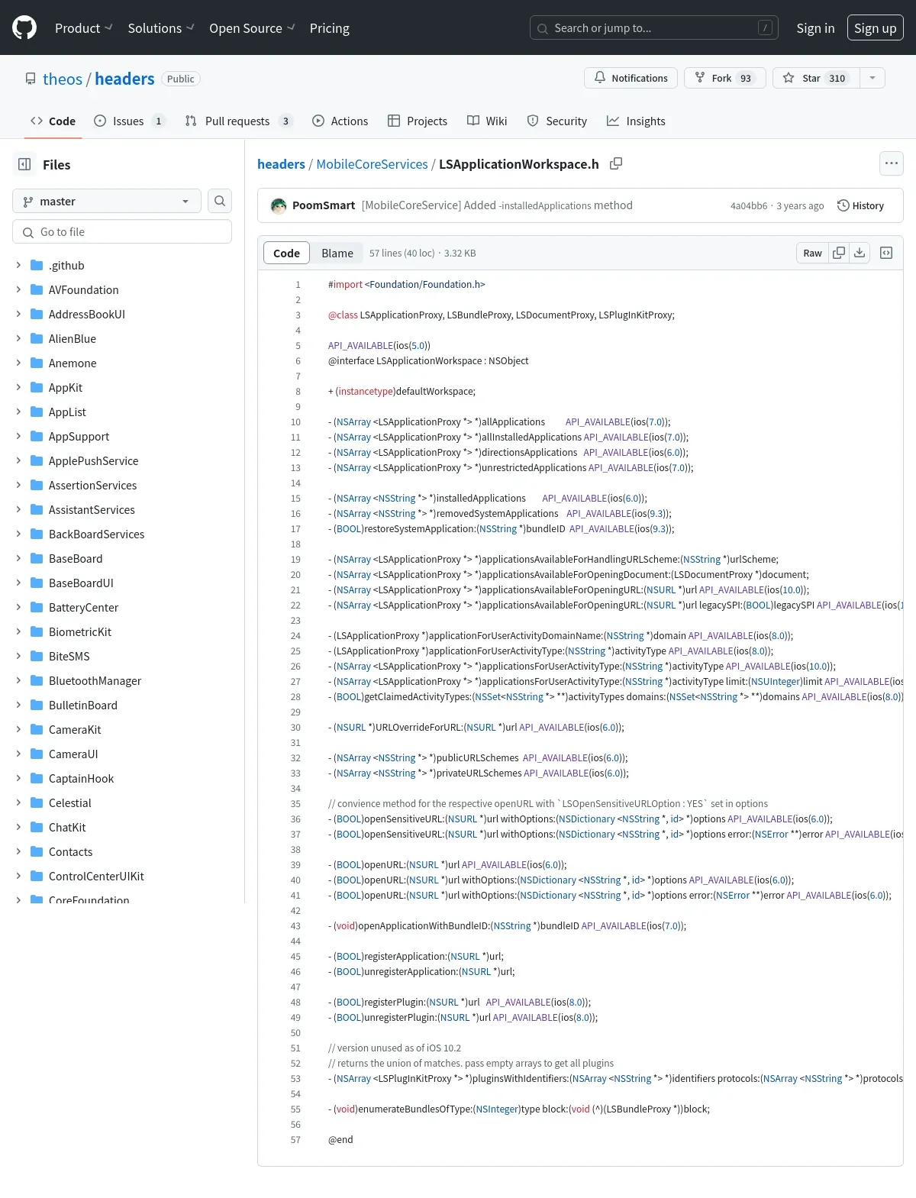The image size is (916, 1198).
Task: Click PoomSmart avatar image
Action: (x=279, y=205)
